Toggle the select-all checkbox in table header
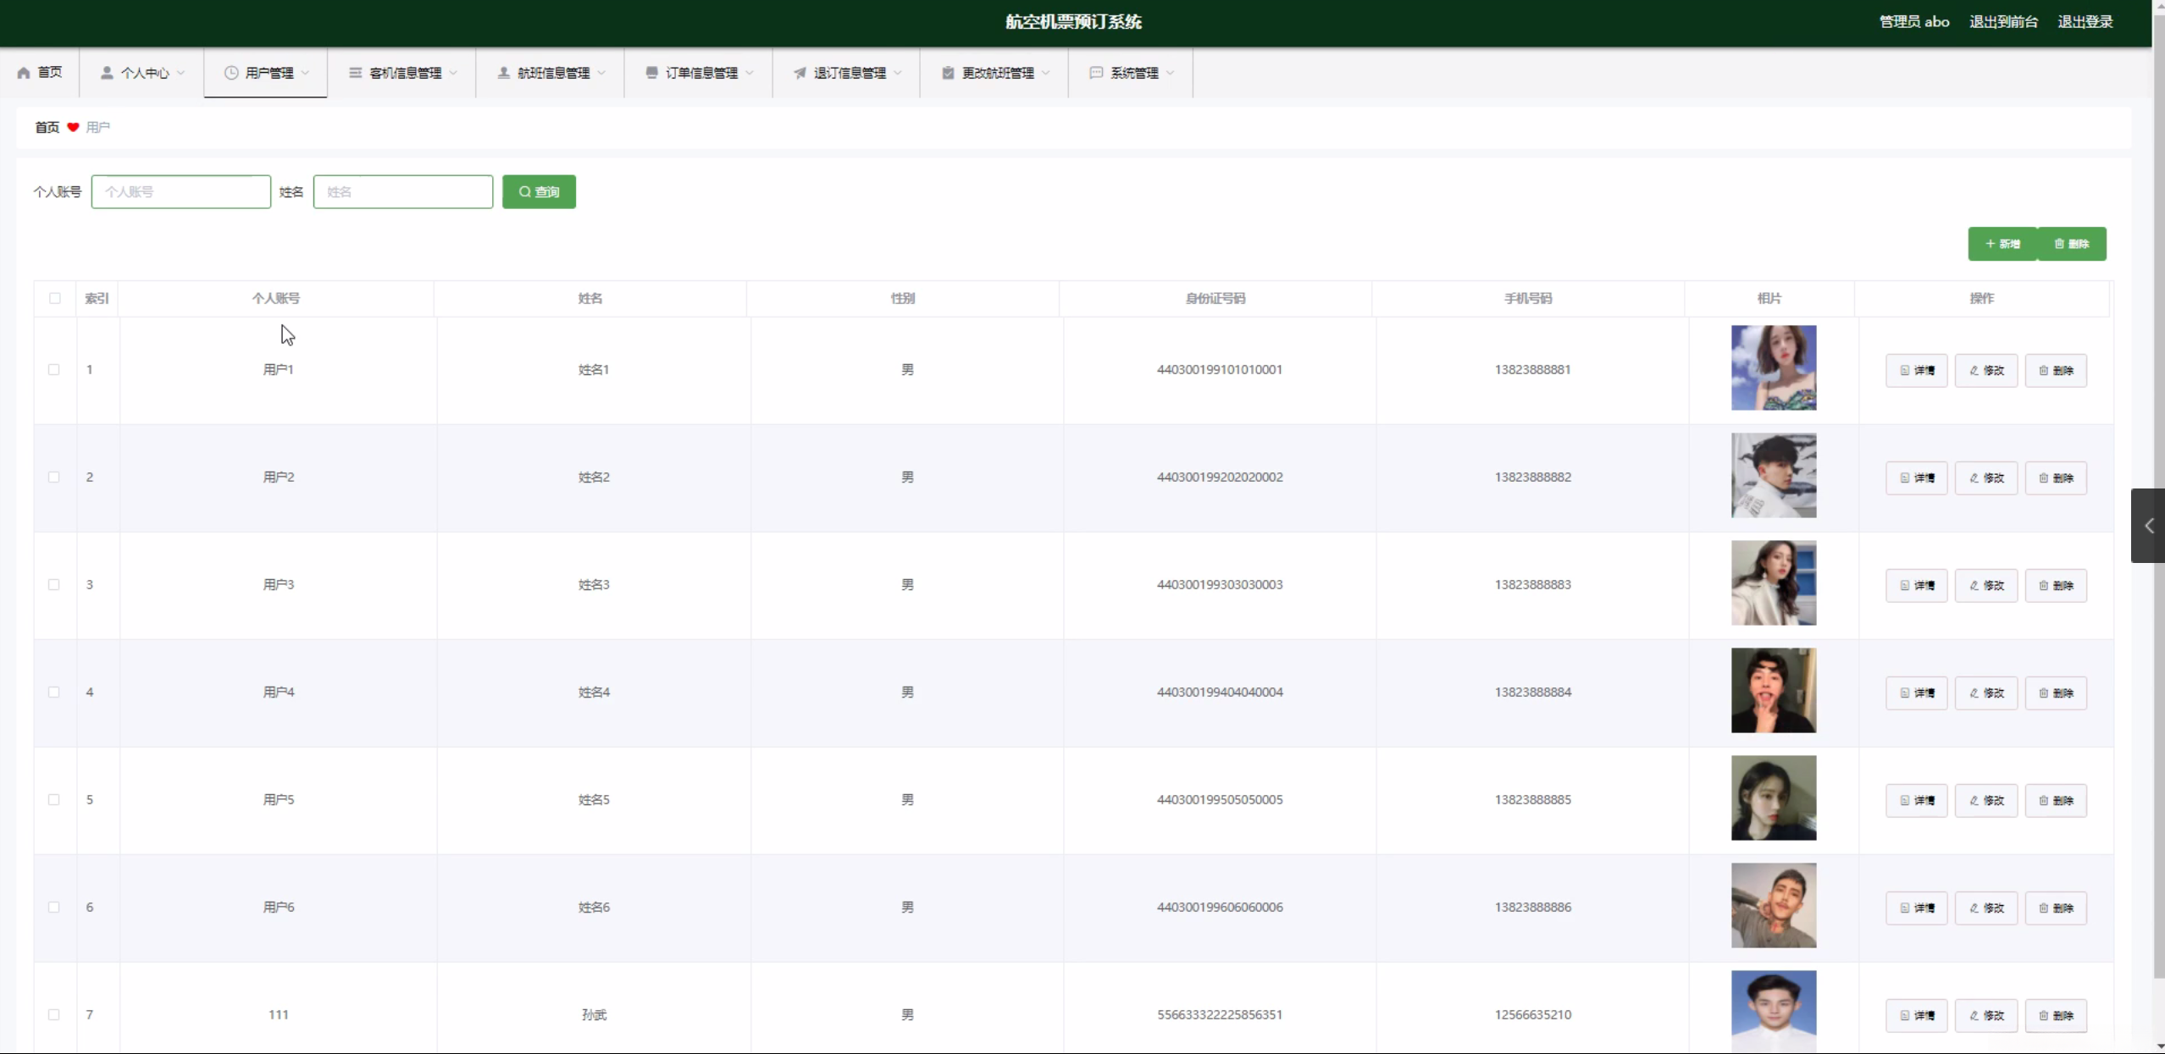The height and width of the screenshot is (1054, 2165). 55,298
